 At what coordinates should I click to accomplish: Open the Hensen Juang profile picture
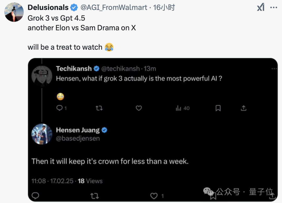pyautogui.click(x=42, y=134)
